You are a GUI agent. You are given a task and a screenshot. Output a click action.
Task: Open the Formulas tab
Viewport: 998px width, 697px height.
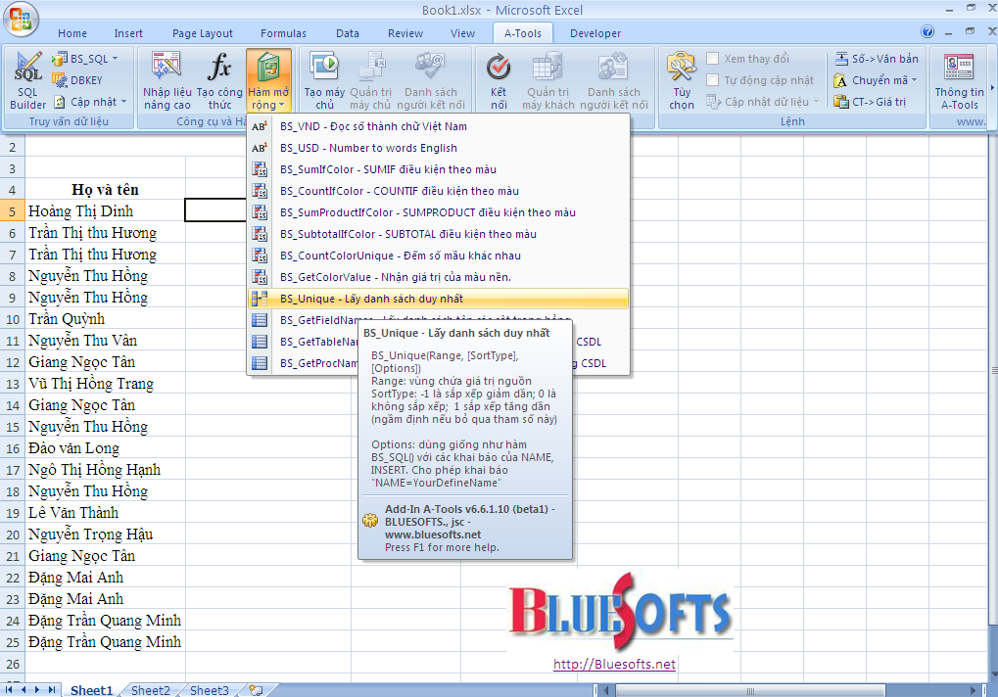[283, 33]
